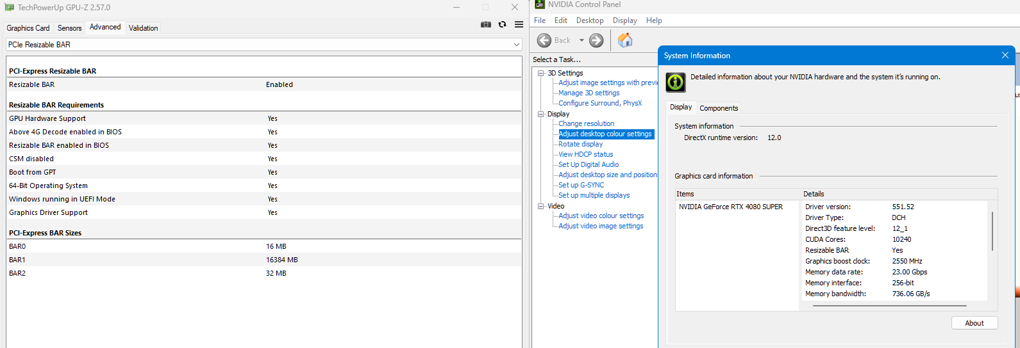Viewport: 1020px width, 348px height.
Task: Click 64-Bit Operating System row
Action: tap(263, 186)
